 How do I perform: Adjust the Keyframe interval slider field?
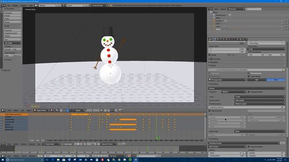tap(247, 107)
